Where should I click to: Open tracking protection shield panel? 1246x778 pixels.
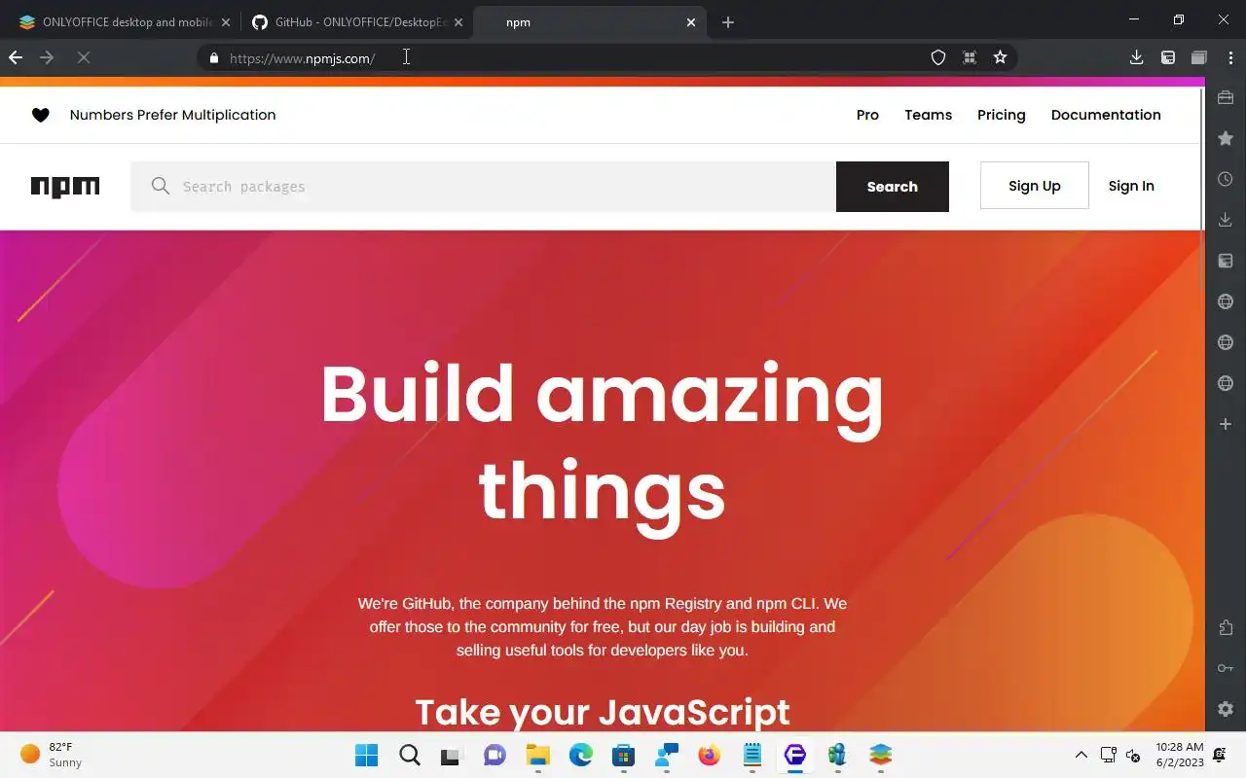(x=938, y=58)
